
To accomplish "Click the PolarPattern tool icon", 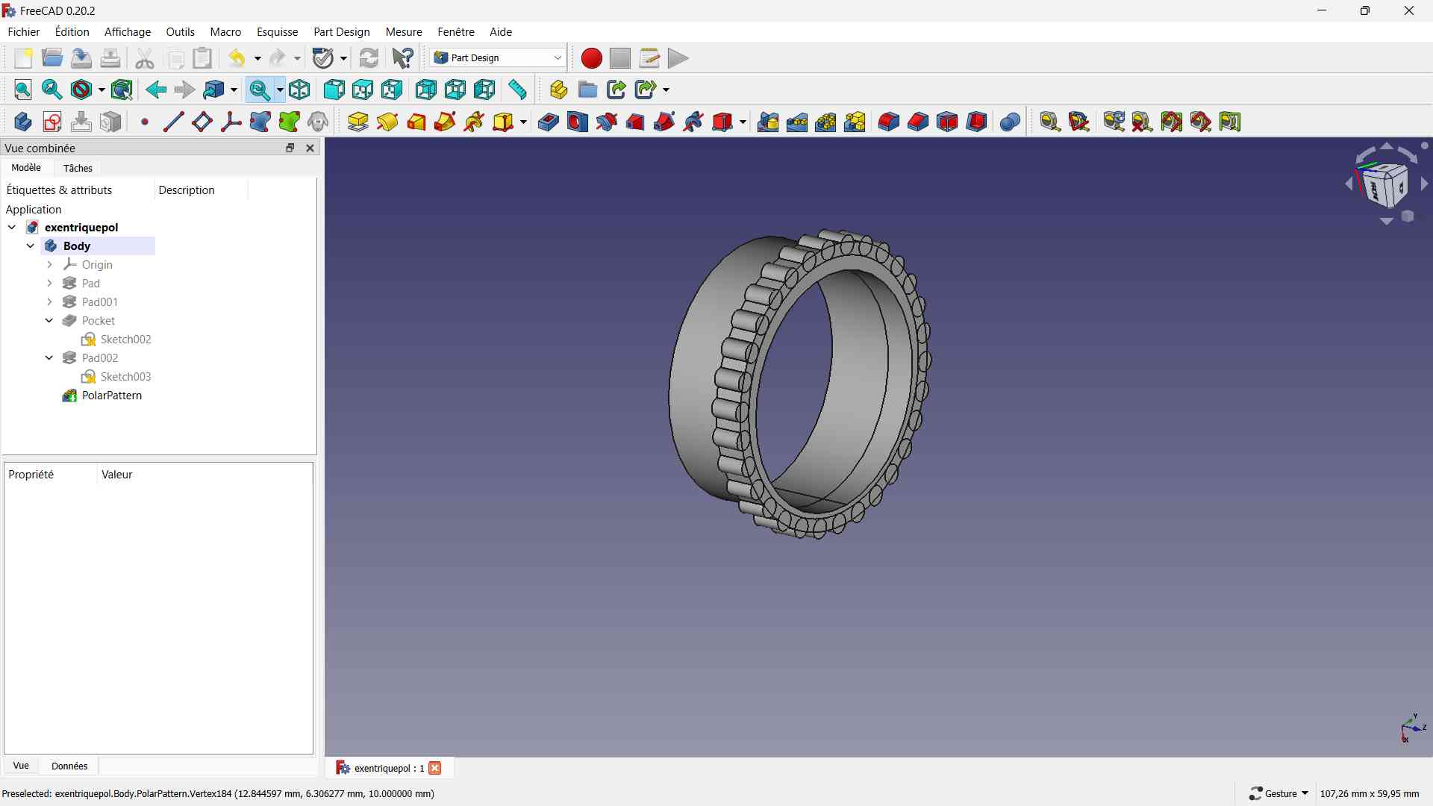I will click(x=826, y=122).
